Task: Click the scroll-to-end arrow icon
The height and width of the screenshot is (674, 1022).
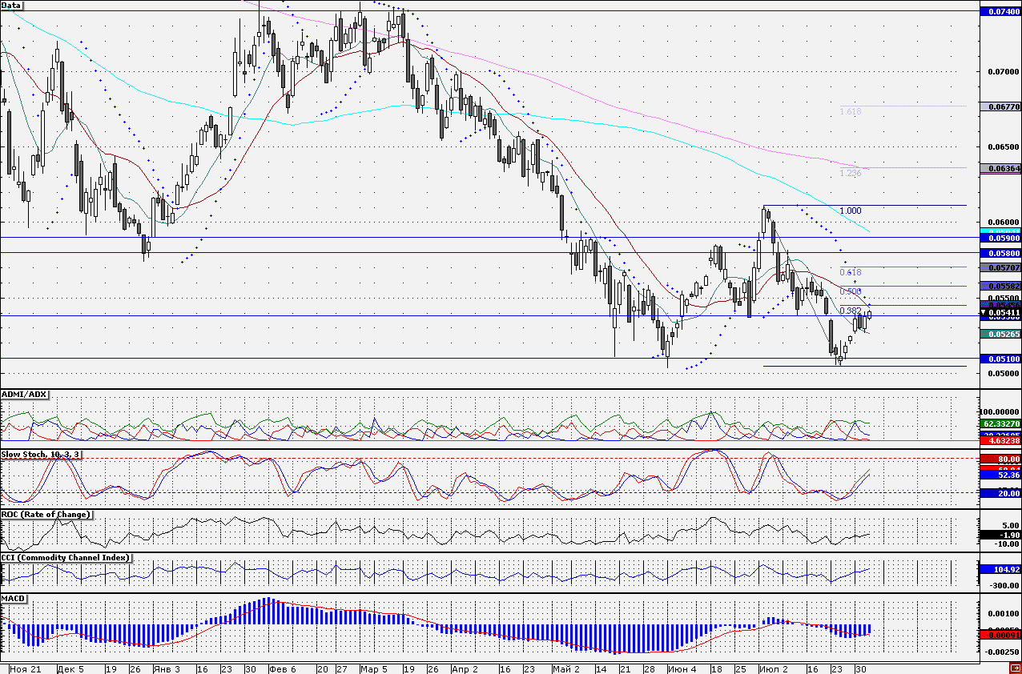Action: coord(1013,666)
